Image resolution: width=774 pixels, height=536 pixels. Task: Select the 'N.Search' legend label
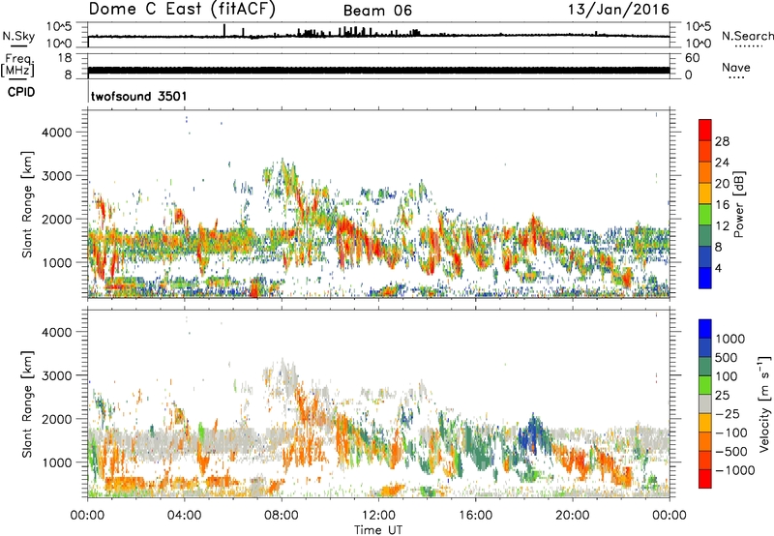click(748, 36)
